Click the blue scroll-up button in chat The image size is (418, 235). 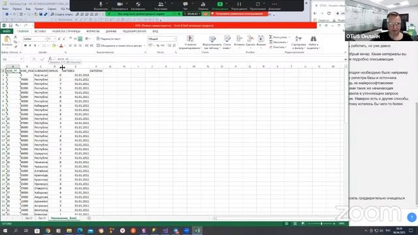(x=412, y=217)
